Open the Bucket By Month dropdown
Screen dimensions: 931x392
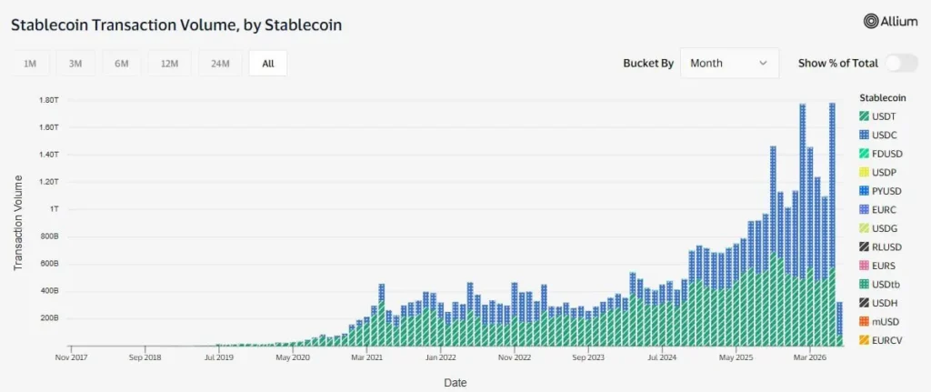[x=730, y=63]
